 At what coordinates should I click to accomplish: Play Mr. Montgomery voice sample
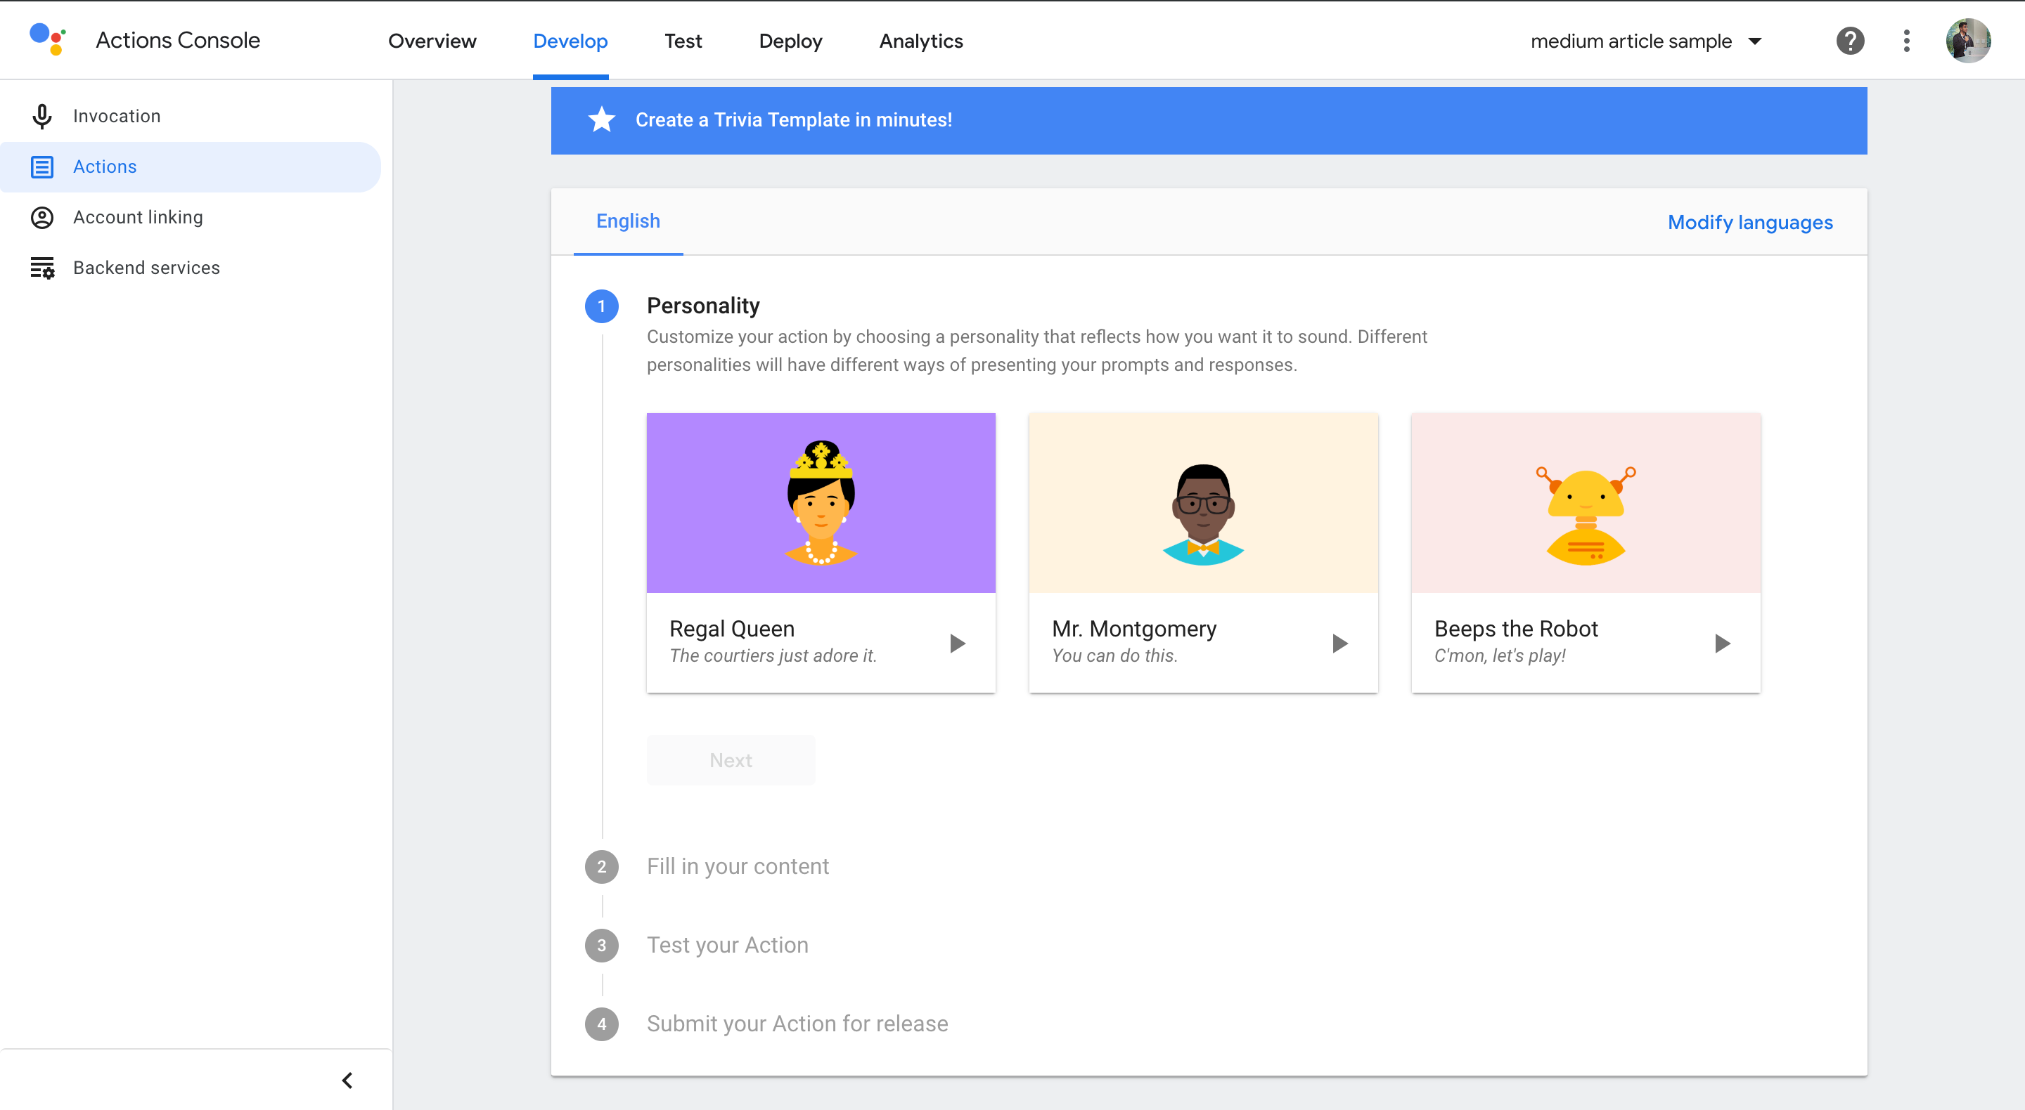tap(1339, 644)
